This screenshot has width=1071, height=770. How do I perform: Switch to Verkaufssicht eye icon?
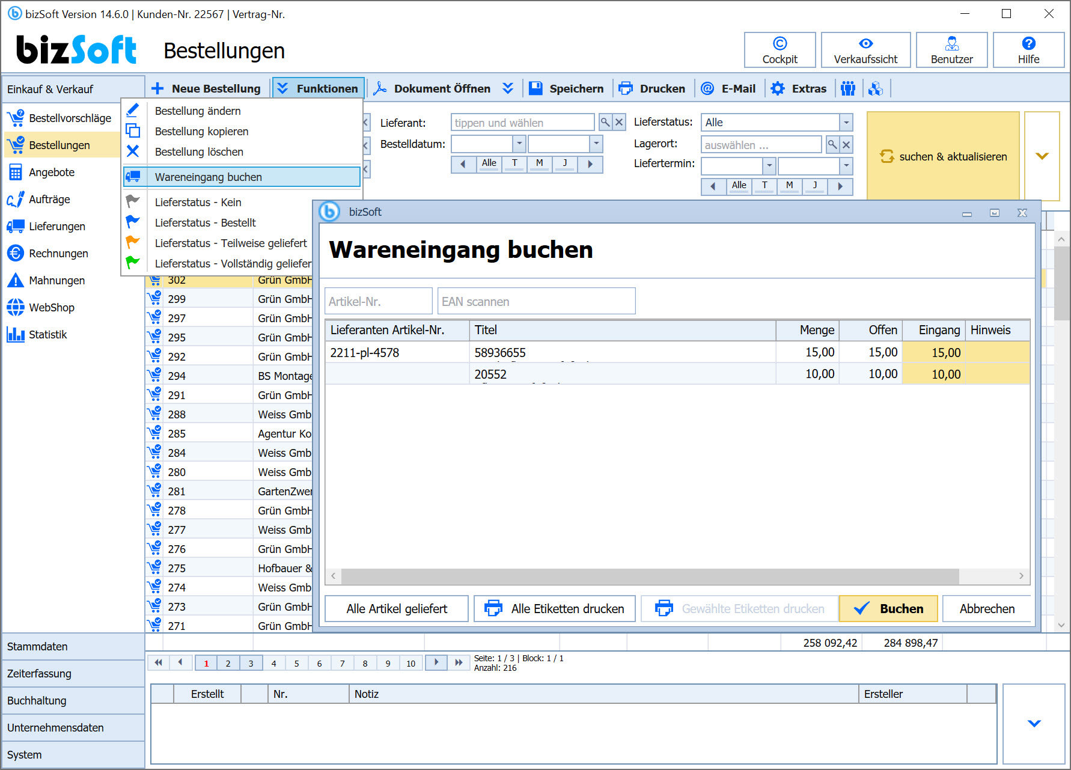coord(865,43)
